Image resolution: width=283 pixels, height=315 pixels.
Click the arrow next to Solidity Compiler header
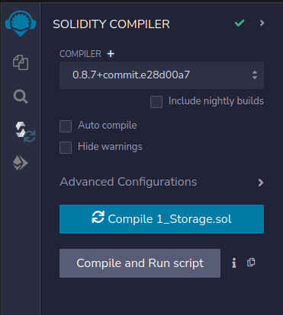tap(262, 23)
